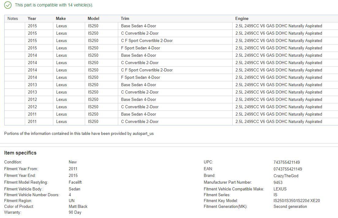
Task: Click the Notes column header
Action: click(13, 18)
